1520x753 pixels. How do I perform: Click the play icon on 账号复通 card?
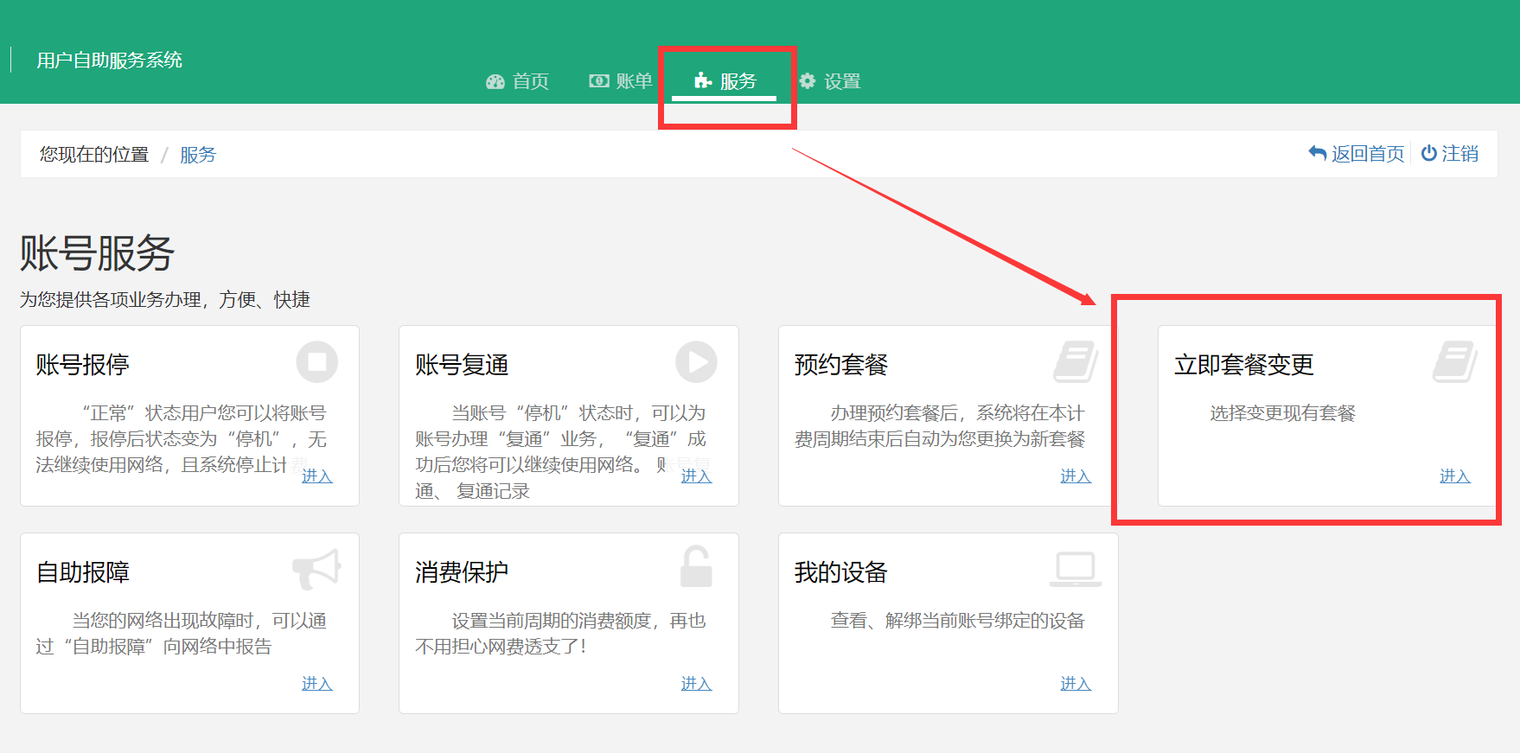tap(696, 362)
